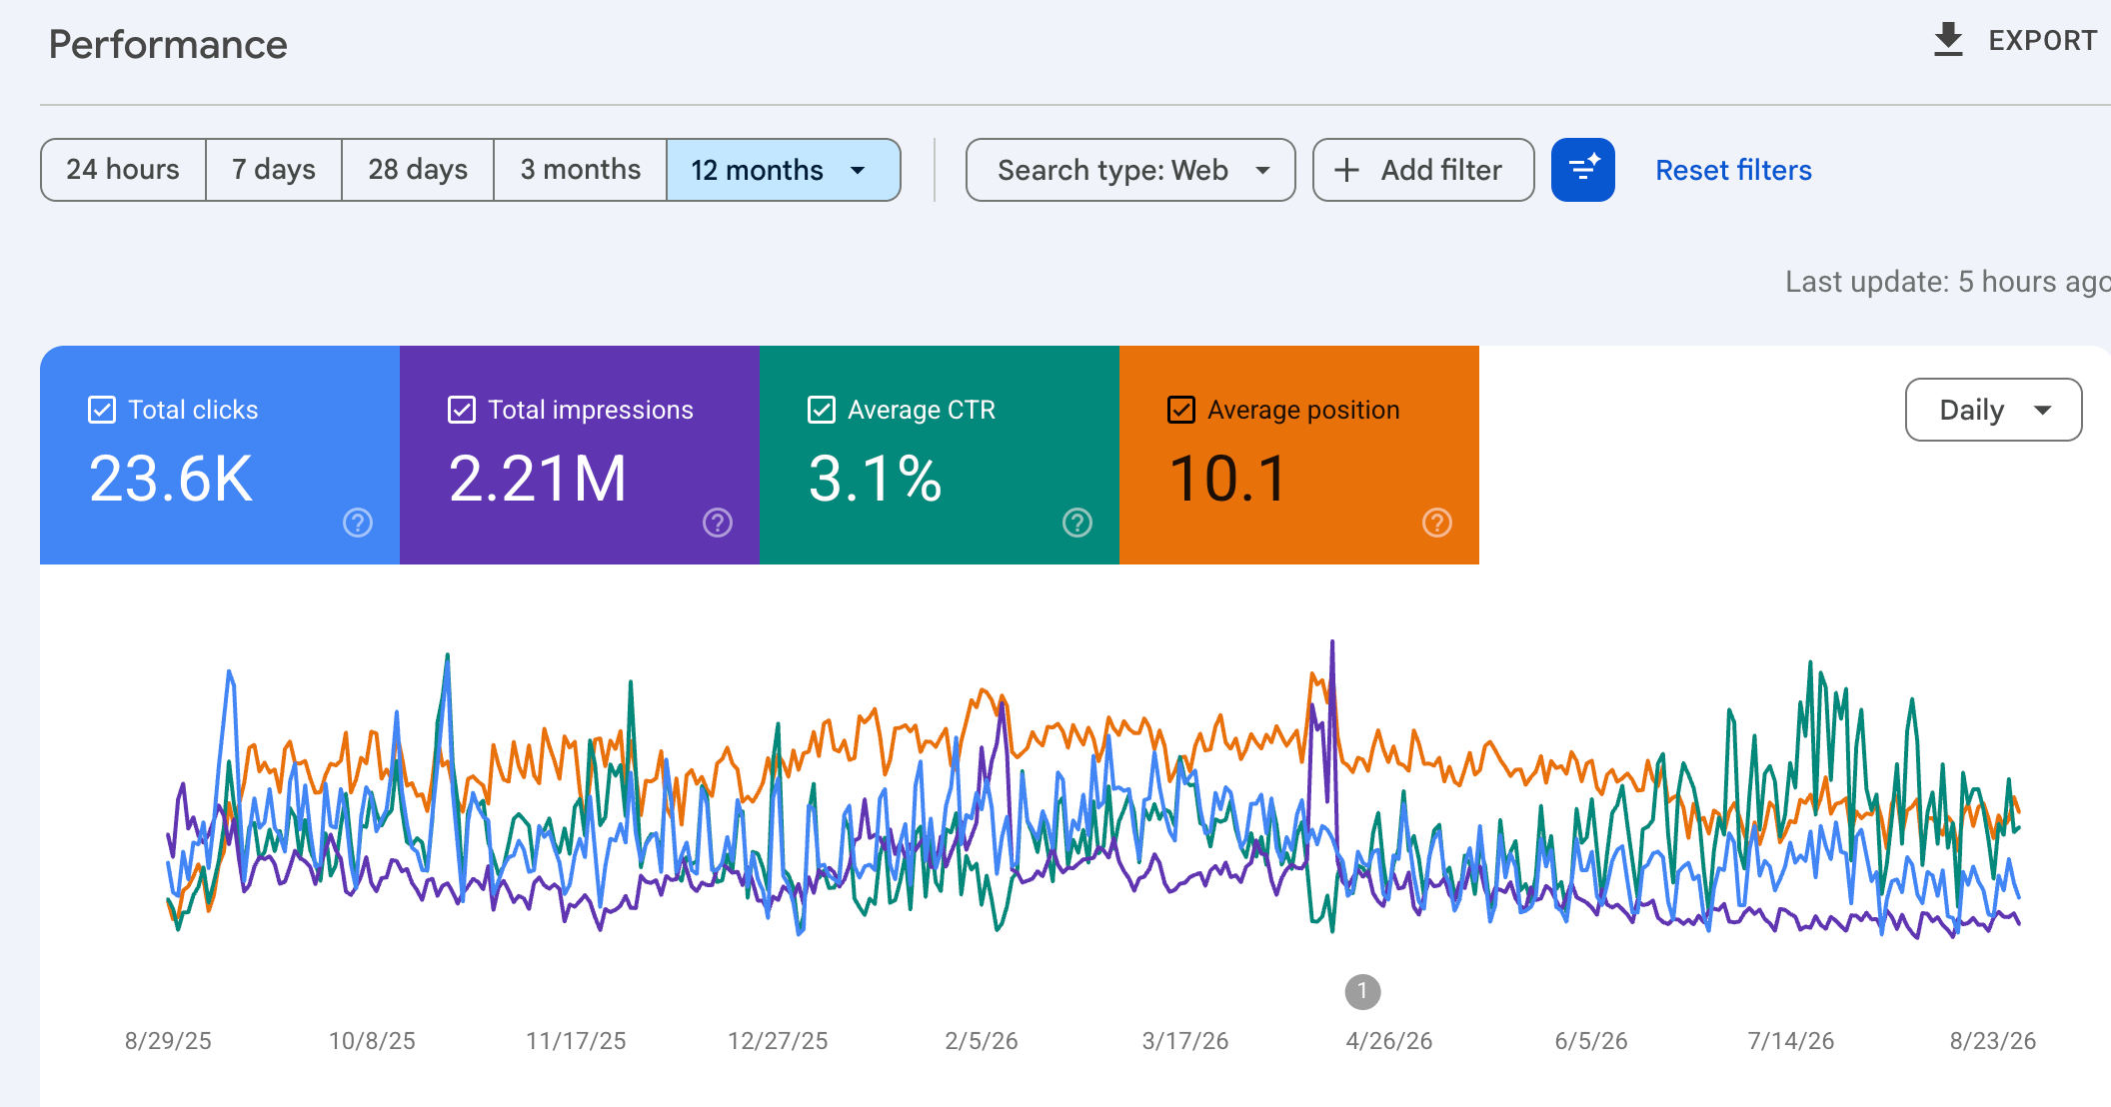Uncheck the Average CTR checkbox
2111x1107 pixels.
click(x=822, y=410)
